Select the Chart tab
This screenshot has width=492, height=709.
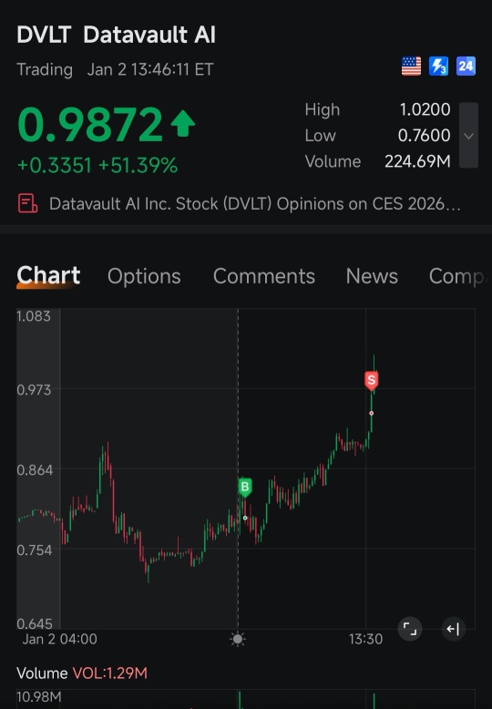(x=48, y=275)
